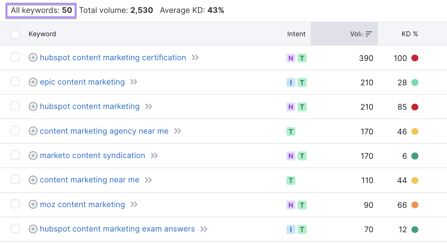Expand double chevron after hubspot content marketing certification
This screenshot has width=447, height=243.
tap(195, 58)
